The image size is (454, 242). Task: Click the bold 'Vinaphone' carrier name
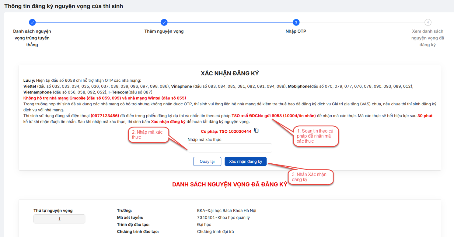181,86
